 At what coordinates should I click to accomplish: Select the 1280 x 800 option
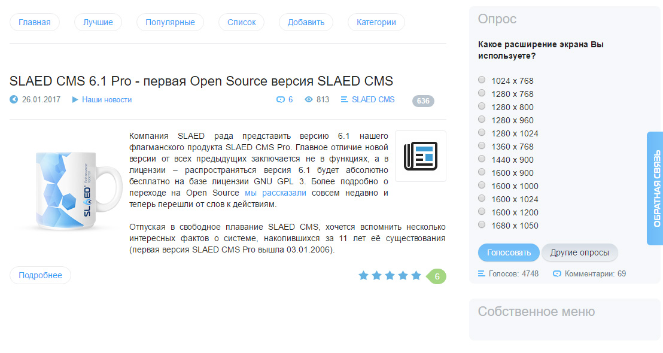coord(482,106)
